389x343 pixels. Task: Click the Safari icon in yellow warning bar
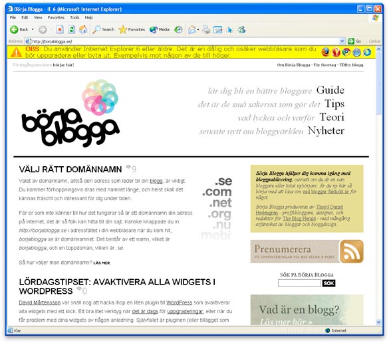pos(356,52)
